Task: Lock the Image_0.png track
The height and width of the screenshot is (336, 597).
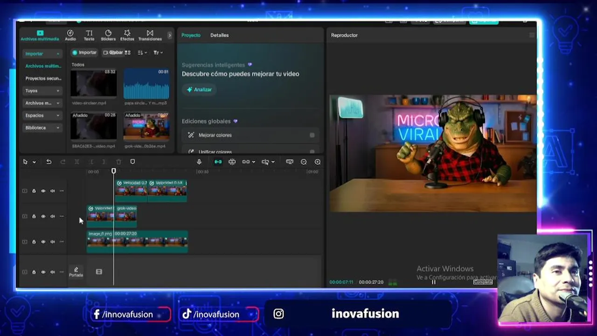Action: click(x=34, y=242)
